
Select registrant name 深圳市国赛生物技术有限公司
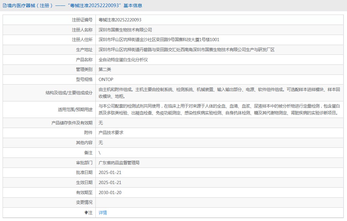125,30
